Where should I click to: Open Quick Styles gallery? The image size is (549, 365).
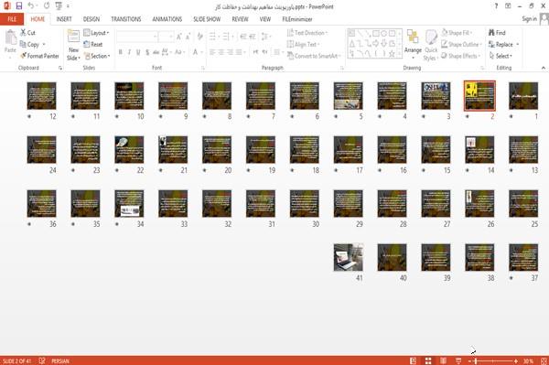pos(431,45)
